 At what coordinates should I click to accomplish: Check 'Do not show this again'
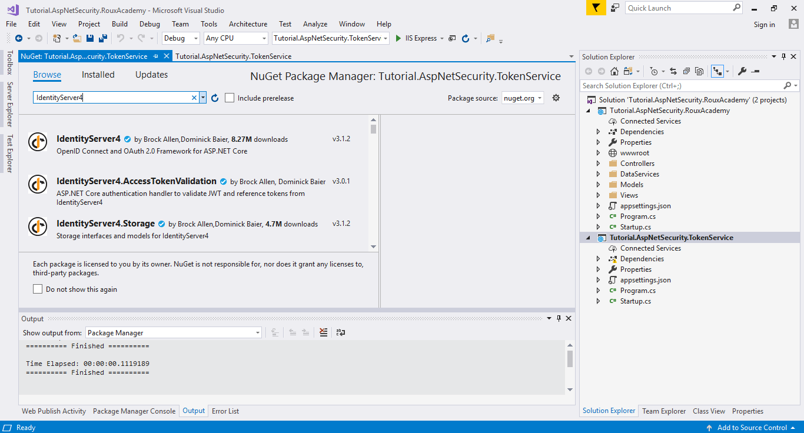pyautogui.click(x=38, y=288)
